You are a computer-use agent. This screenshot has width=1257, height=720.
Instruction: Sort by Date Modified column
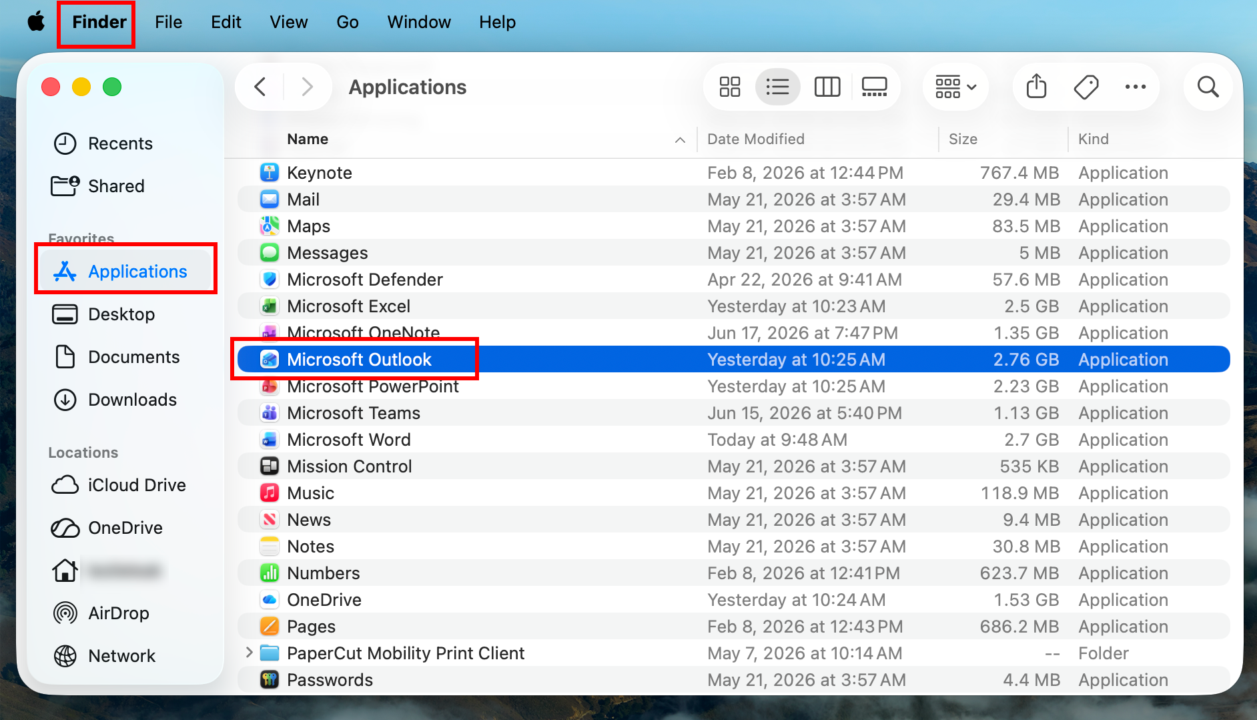(x=756, y=139)
